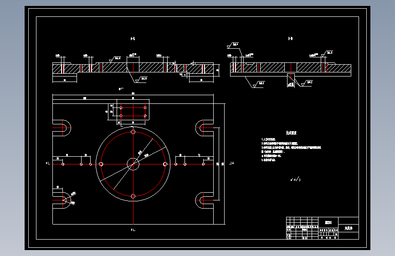395x256 pixels.
Task: Click the 夹具体 part name in title block
Action: (349, 228)
